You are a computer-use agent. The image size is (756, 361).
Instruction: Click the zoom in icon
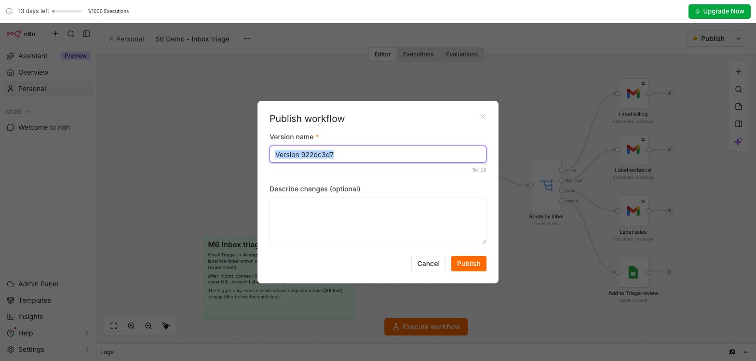(131, 326)
